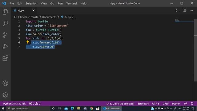Click the C: breadcrumb segment
This screenshot has height=111, width=197.
click(15, 17)
